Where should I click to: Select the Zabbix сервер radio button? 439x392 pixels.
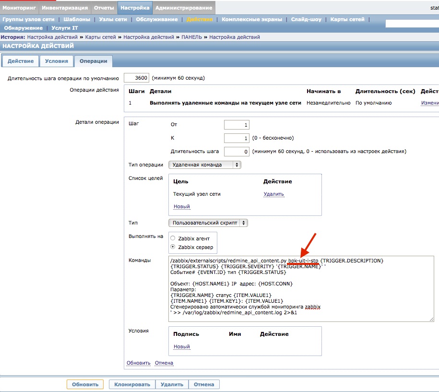coord(173,247)
